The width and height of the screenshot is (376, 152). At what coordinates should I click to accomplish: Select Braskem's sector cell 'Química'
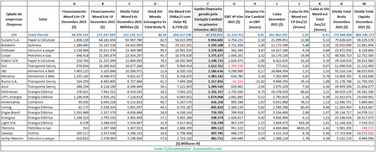point(43,44)
